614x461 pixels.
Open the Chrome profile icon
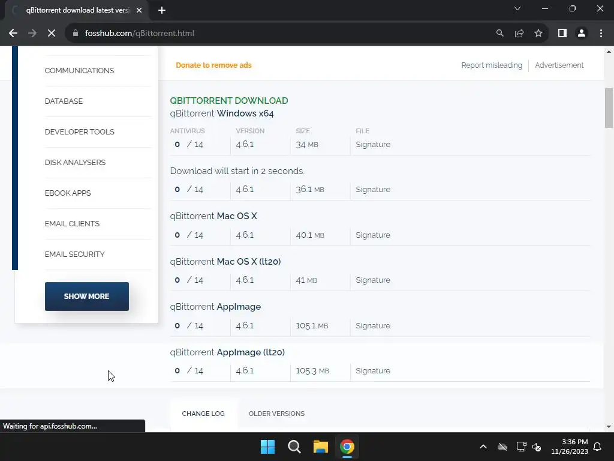click(x=582, y=34)
